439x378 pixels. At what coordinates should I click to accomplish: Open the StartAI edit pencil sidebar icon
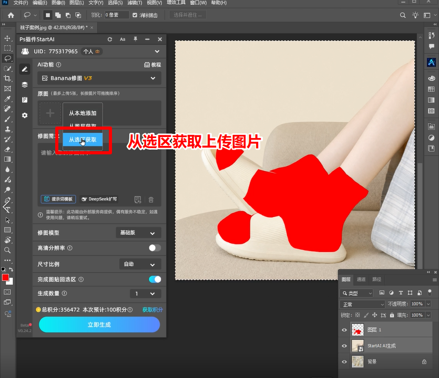(x=25, y=69)
